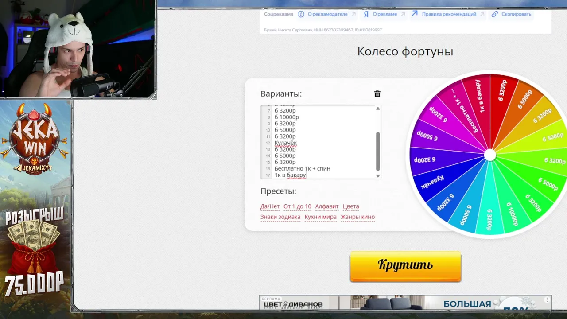
Task: Click the streamer webcam overlay
Action: coord(78,48)
